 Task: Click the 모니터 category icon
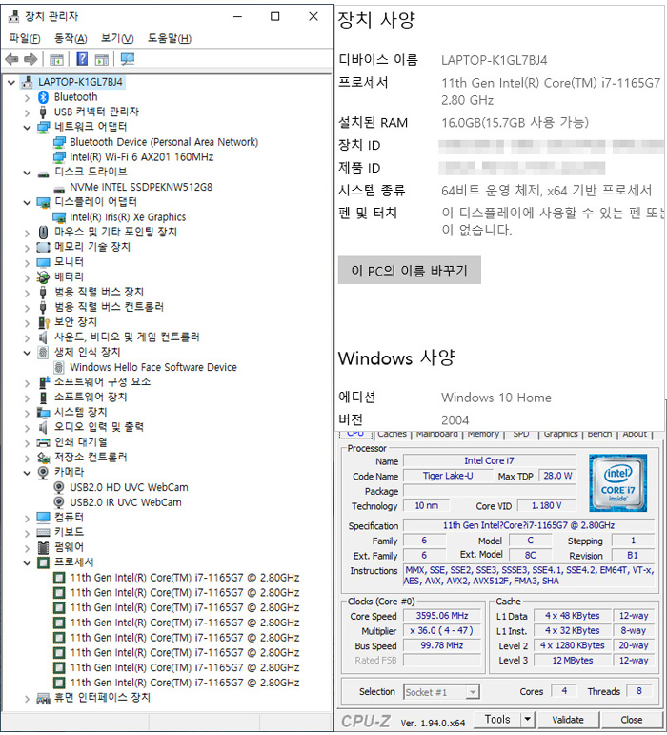tap(43, 262)
